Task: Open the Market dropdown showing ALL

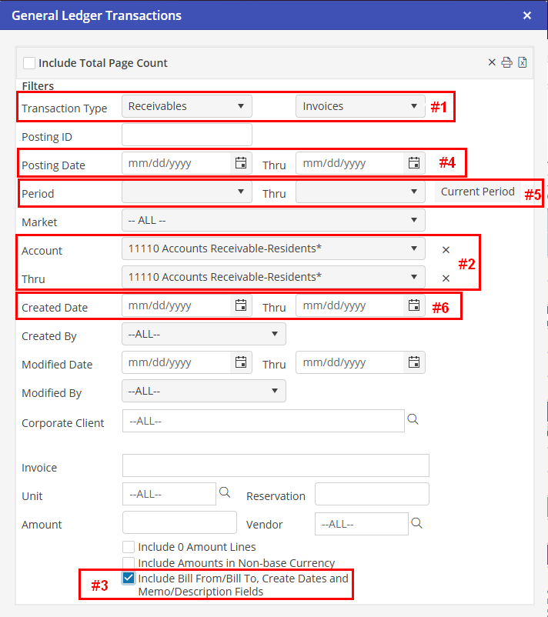Action: pyautogui.click(x=273, y=221)
